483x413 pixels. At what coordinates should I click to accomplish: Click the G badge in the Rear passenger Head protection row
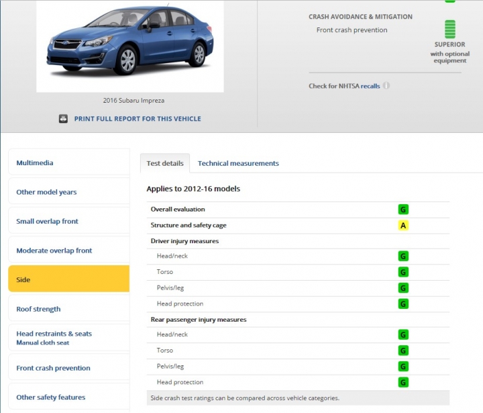tap(403, 383)
